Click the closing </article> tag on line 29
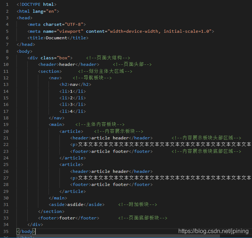 tap(73, 191)
